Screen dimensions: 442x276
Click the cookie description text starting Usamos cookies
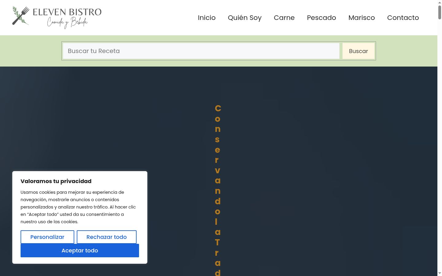point(78,207)
